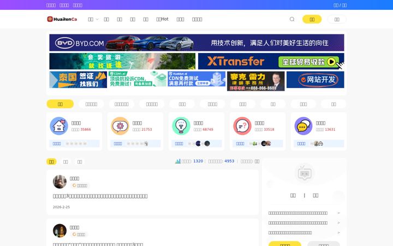Open the lawyer banner with 888-866-8608
Screen dimensions: 393x246
click(255, 81)
